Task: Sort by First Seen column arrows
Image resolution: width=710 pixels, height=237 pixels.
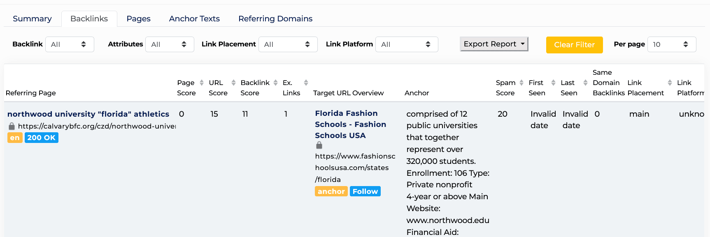Action: tap(553, 83)
